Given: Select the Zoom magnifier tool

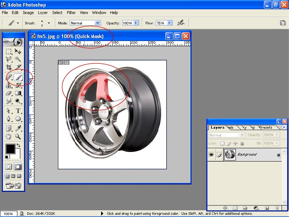Looking at the screenshot, I should 18,136.
